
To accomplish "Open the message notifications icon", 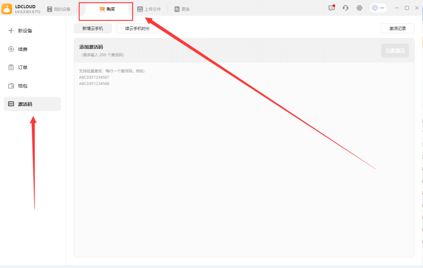I will (x=331, y=8).
